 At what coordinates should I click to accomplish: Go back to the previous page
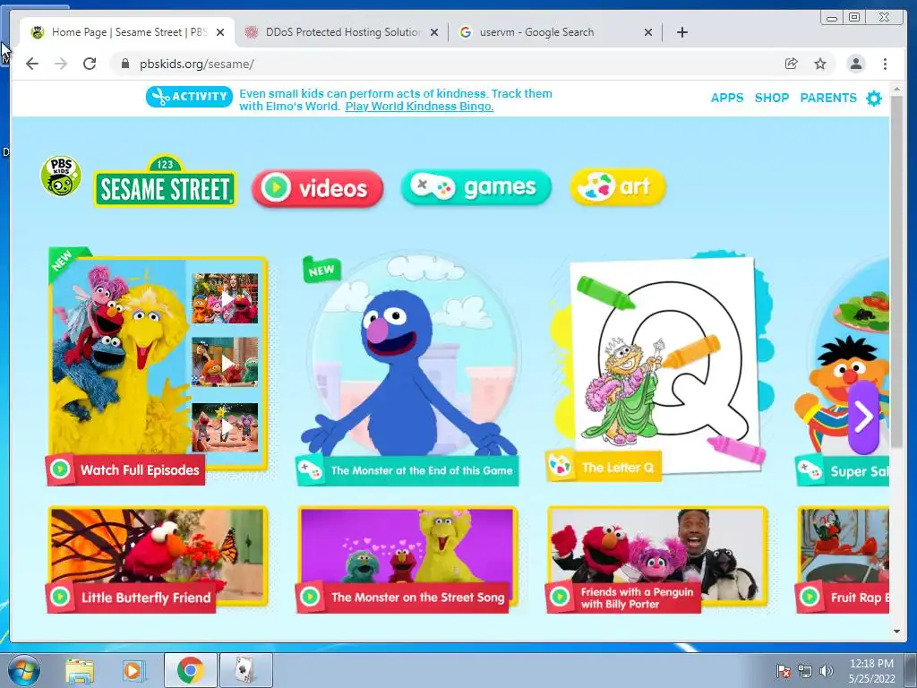click(x=32, y=64)
